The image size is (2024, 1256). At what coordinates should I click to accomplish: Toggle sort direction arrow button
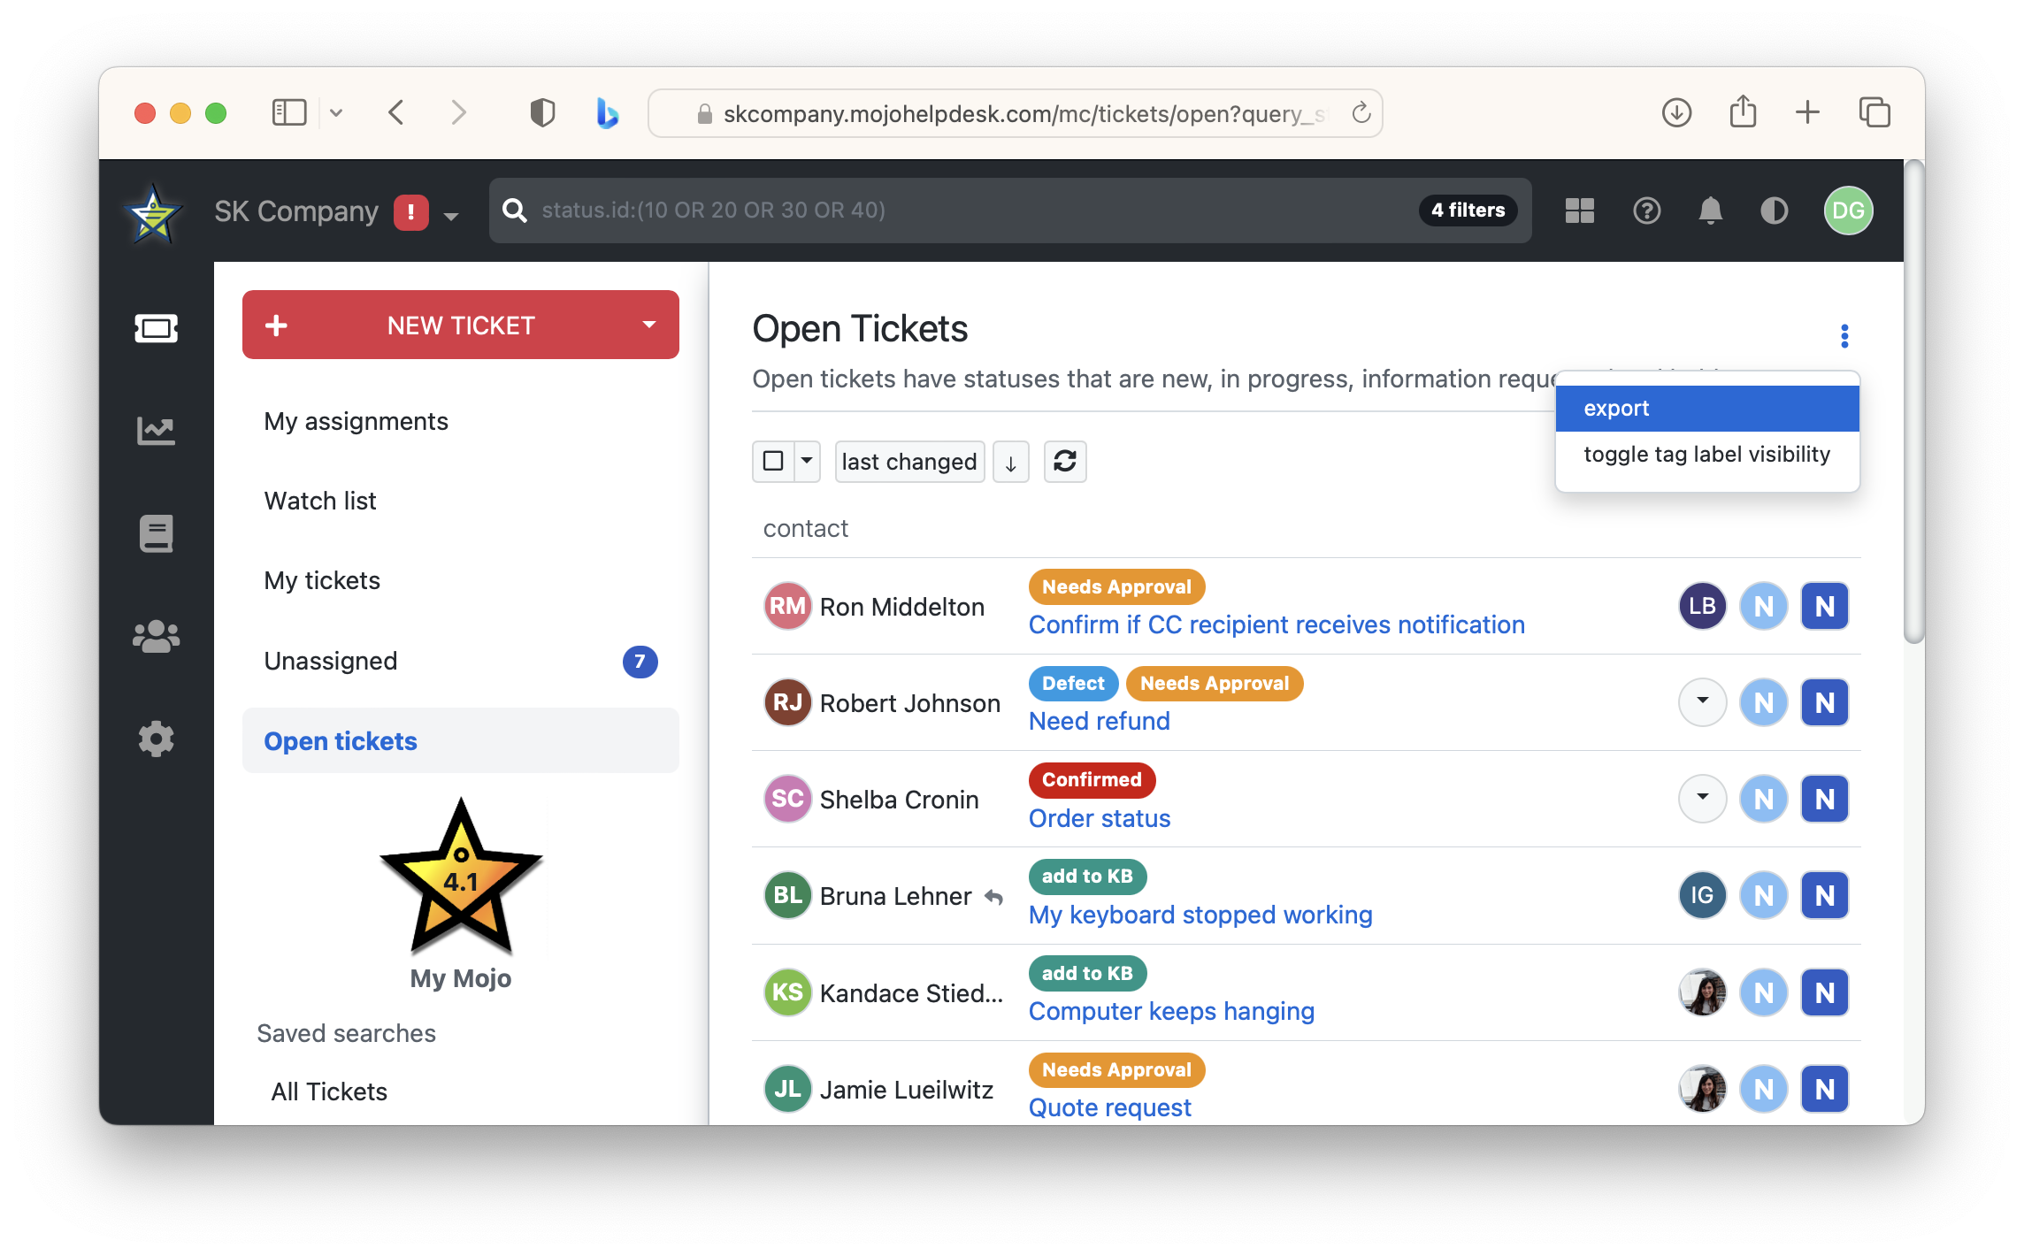[1010, 461]
